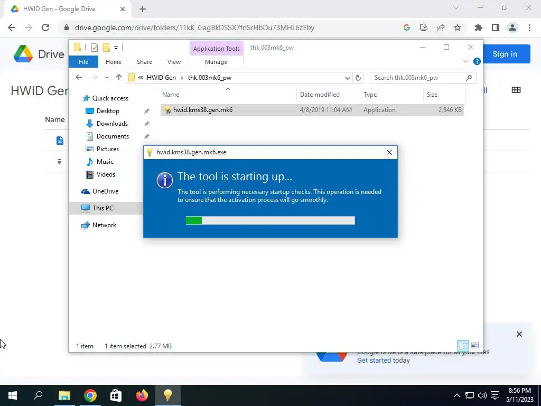Click the Explorer search magnifier icon
Screen dimensions: 541x406
469,78
